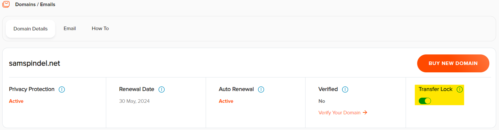
Task: Disable the Transfer Lock switch
Action: tap(425, 101)
